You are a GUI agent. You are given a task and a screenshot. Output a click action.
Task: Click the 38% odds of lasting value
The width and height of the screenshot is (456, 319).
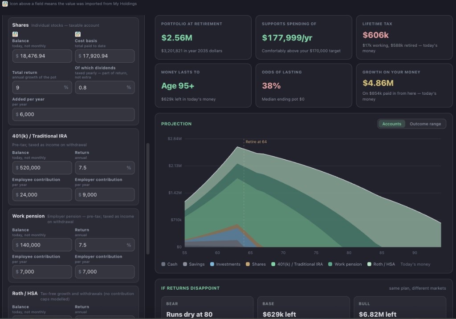[x=271, y=86]
